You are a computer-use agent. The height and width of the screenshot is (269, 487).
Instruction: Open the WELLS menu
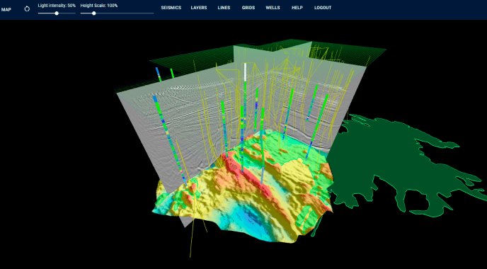click(273, 8)
